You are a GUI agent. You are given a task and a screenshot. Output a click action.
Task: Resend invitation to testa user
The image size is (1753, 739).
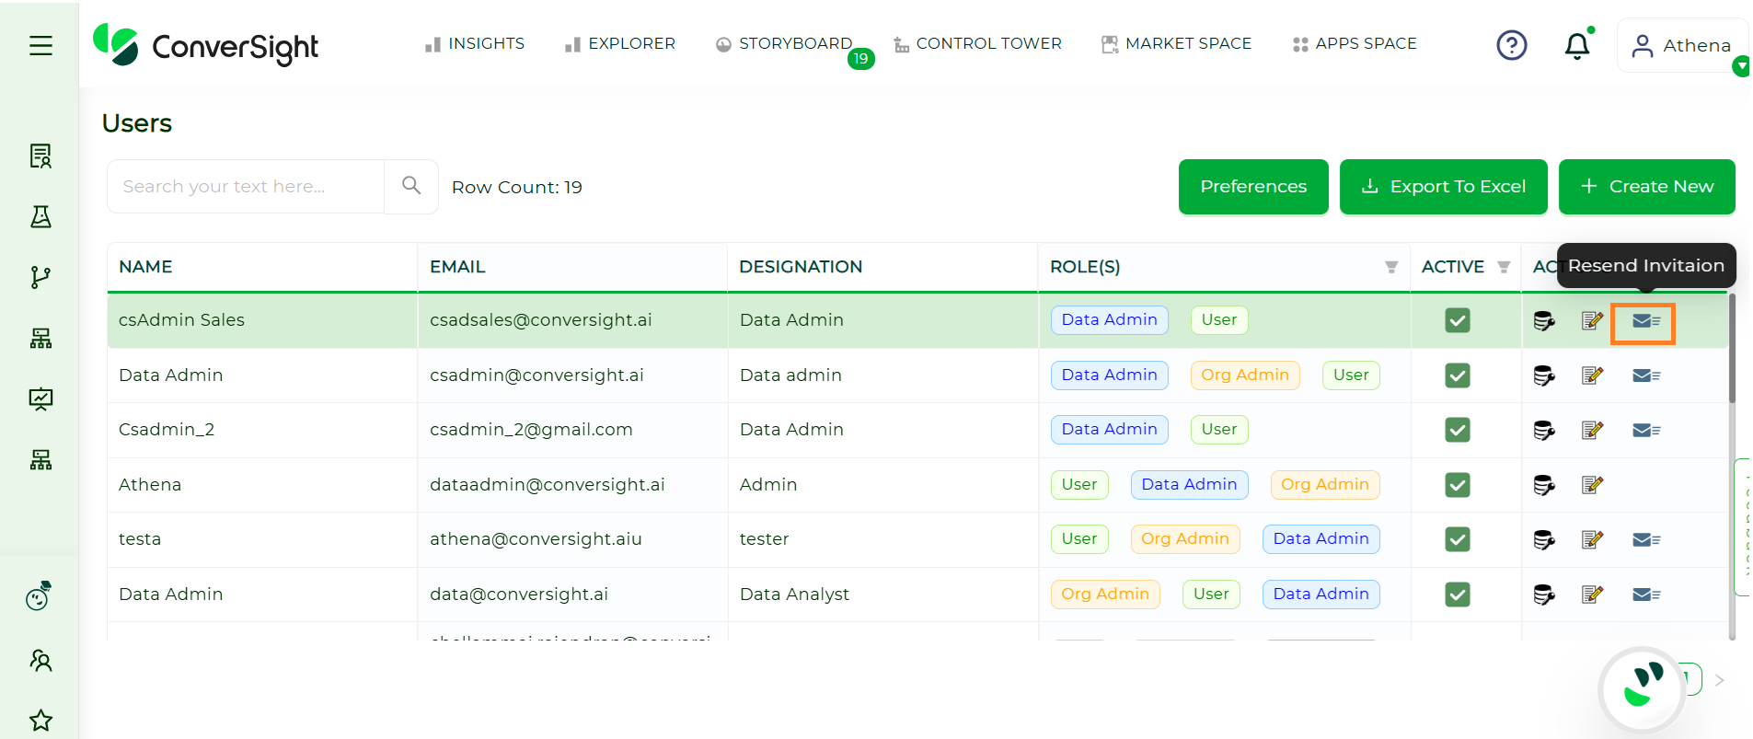point(1645,539)
